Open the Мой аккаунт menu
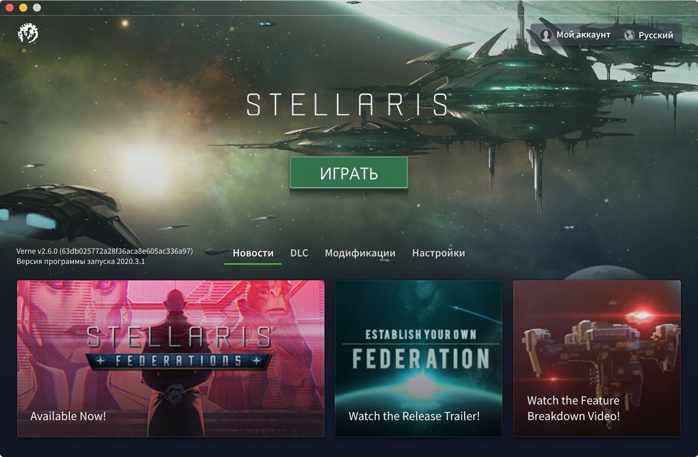The image size is (698, 457). [x=575, y=35]
